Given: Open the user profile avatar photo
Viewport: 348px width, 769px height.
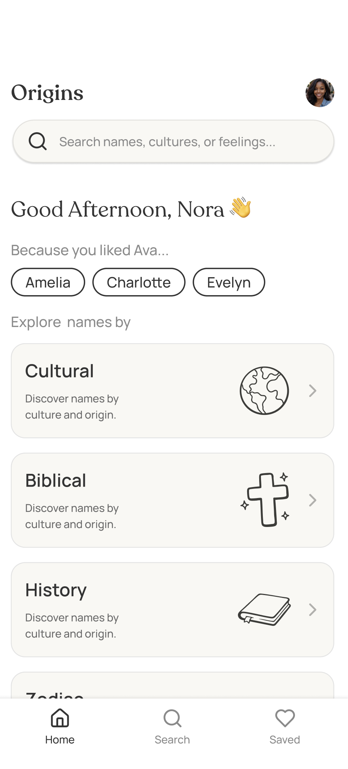Looking at the screenshot, I should pos(320,93).
